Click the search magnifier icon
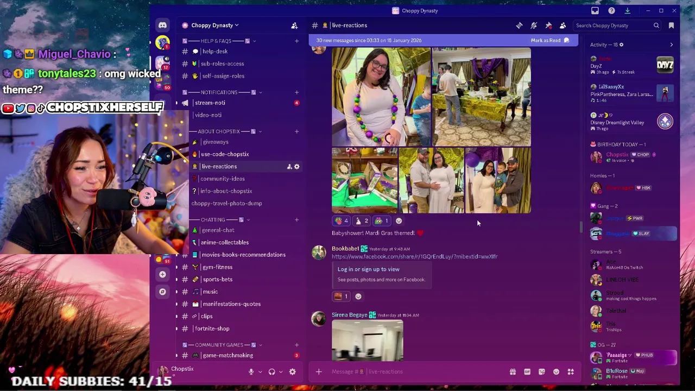The width and height of the screenshot is (695, 391). coord(656,26)
